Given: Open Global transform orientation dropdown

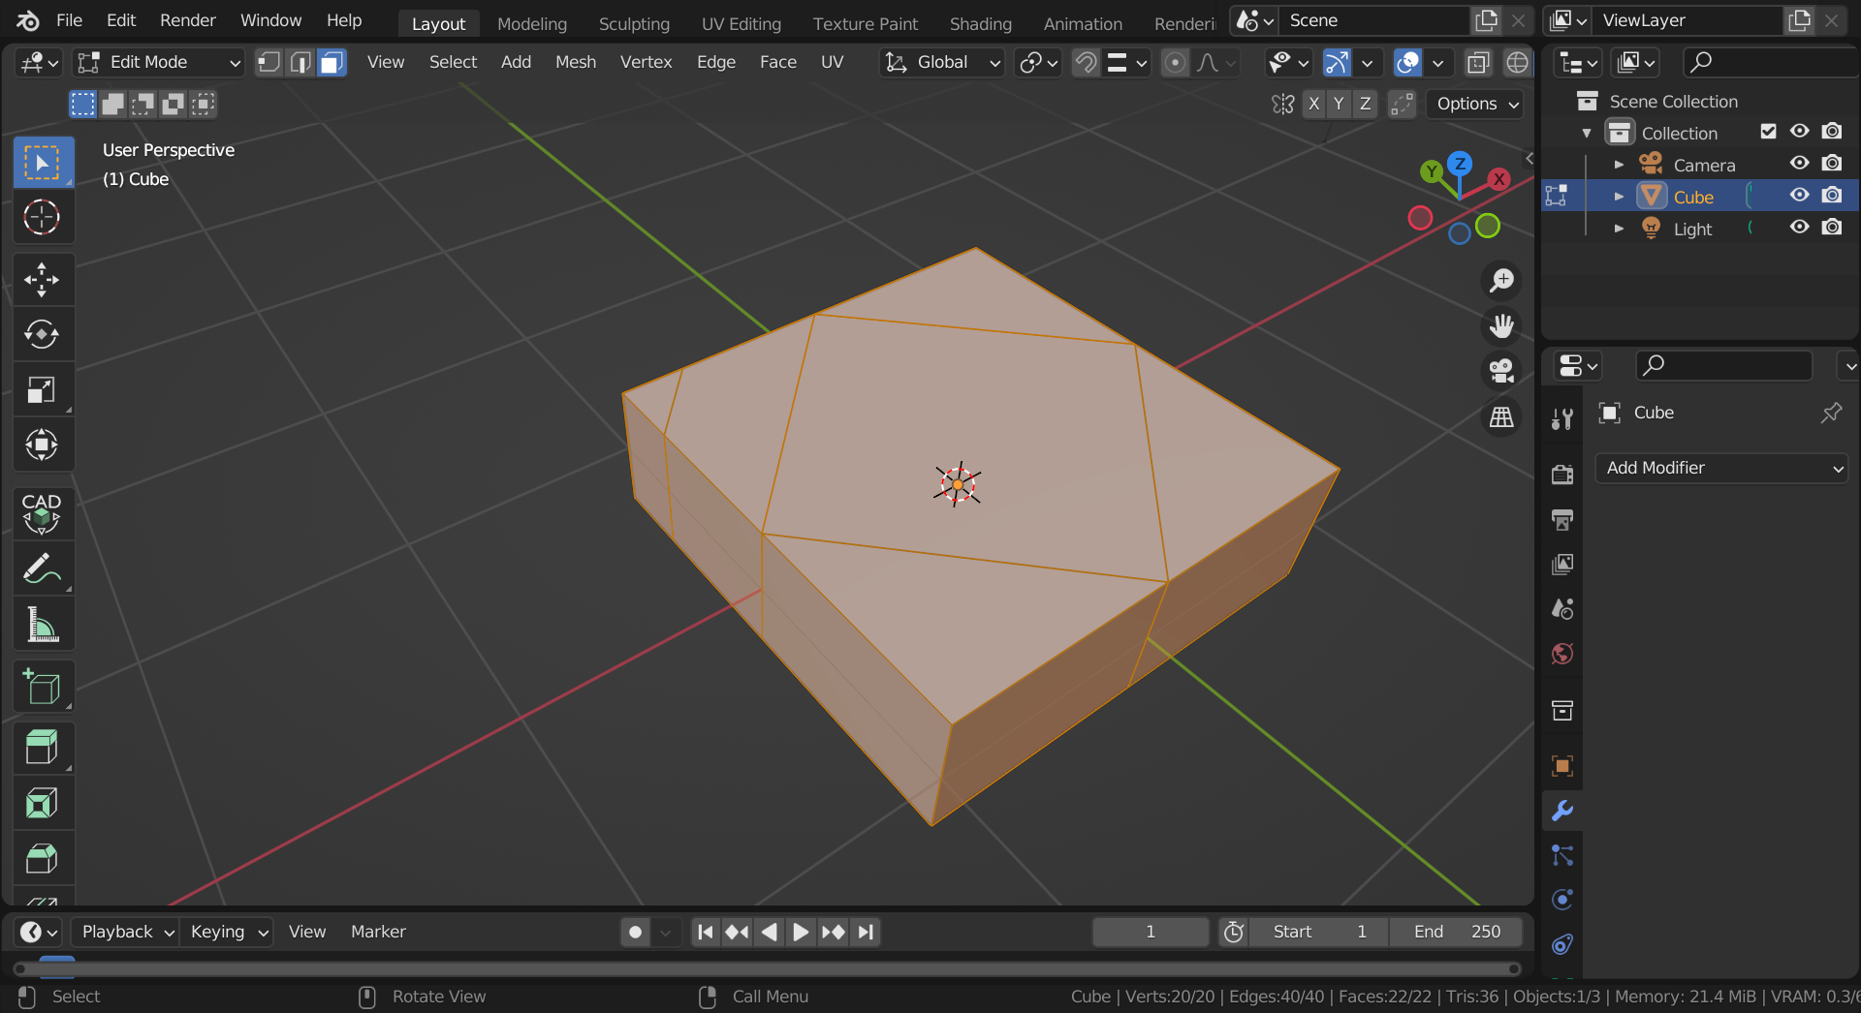Looking at the screenshot, I should pos(942,63).
